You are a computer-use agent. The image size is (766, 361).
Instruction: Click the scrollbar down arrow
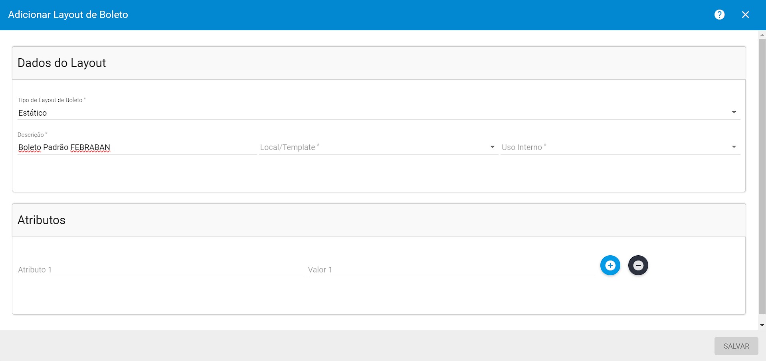point(762,325)
